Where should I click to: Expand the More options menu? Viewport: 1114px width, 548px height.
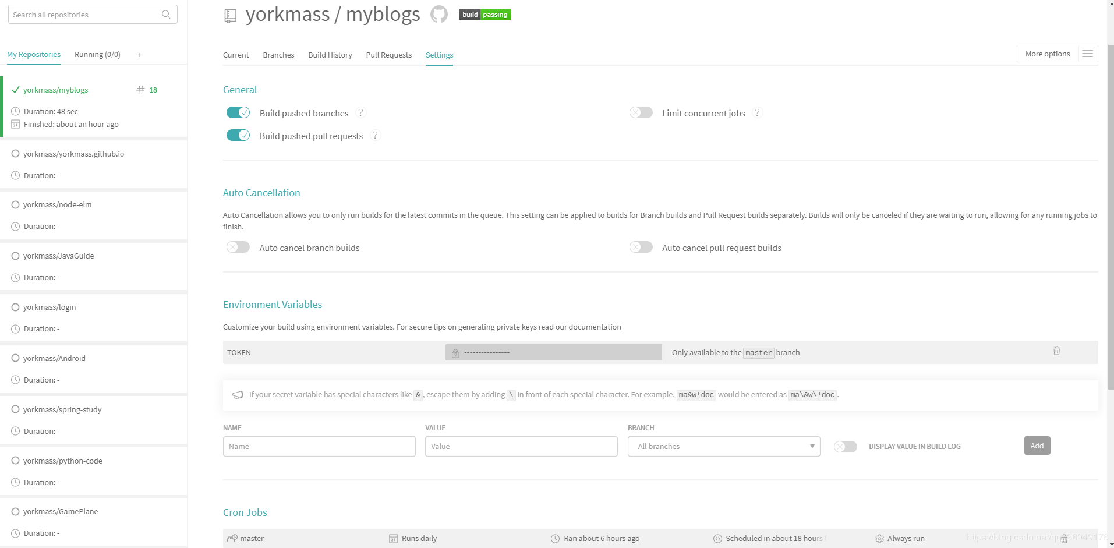1057,54
